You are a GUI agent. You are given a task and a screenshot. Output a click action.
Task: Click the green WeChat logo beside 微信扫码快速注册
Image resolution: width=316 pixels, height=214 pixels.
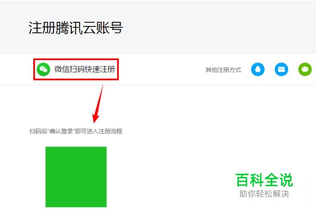[x=43, y=69]
